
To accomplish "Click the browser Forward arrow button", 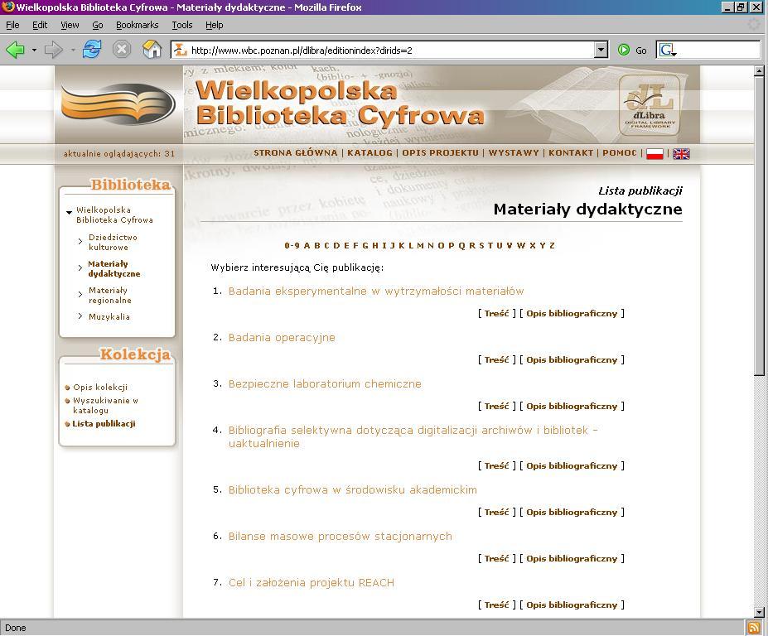I will tap(53, 50).
